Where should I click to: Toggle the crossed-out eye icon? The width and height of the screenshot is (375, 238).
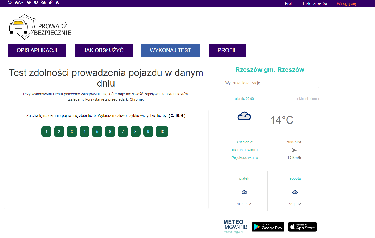[x=43, y=2]
